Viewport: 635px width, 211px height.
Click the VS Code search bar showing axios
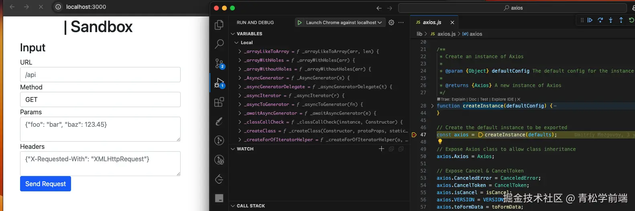pos(513,8)
